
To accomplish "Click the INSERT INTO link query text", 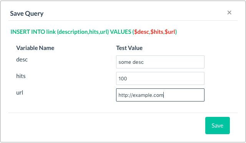I will click(94, 32).
